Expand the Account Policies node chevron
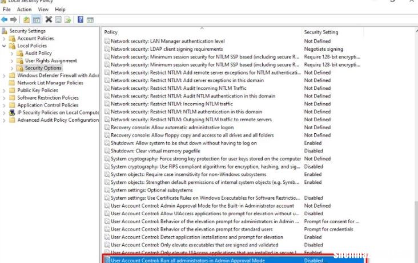Image resolution: width=418 pixels, height=263 pixels. pos(4,39)
